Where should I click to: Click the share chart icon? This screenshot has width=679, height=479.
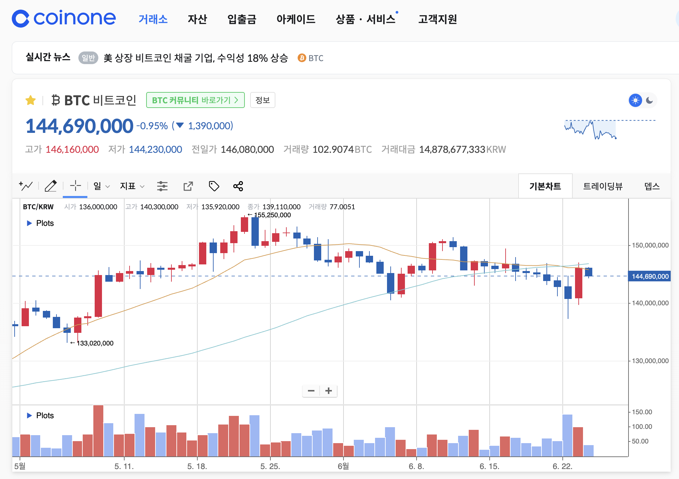point(238,186)
